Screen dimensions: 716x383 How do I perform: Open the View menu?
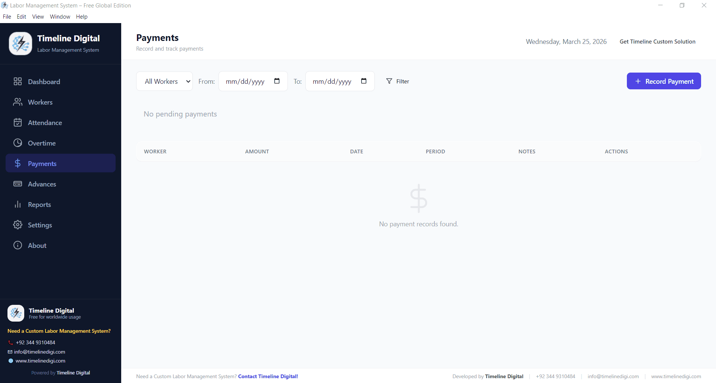point(38,16)
